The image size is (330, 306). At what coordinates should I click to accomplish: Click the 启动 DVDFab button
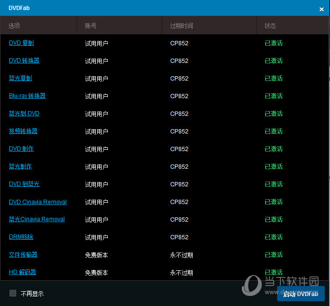click(x=301, y=294)
